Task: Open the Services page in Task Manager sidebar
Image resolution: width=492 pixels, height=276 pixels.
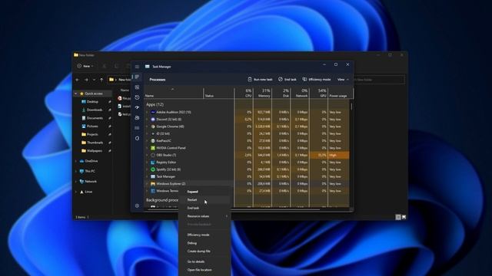Action: click(137, 138)
